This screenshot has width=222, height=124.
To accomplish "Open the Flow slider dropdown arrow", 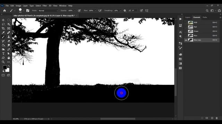I will (x=95, y=11).
